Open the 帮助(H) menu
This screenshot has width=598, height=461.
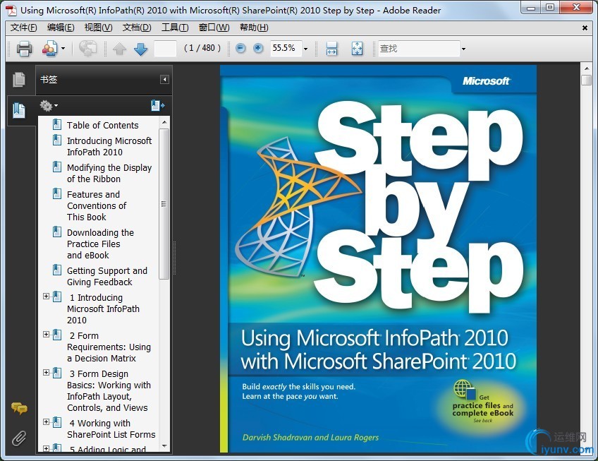click(254, 28)
